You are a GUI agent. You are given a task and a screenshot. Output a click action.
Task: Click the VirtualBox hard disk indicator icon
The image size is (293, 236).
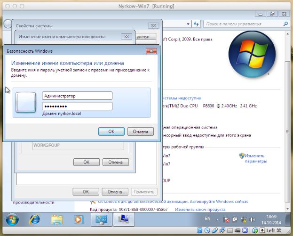point(199,230)
